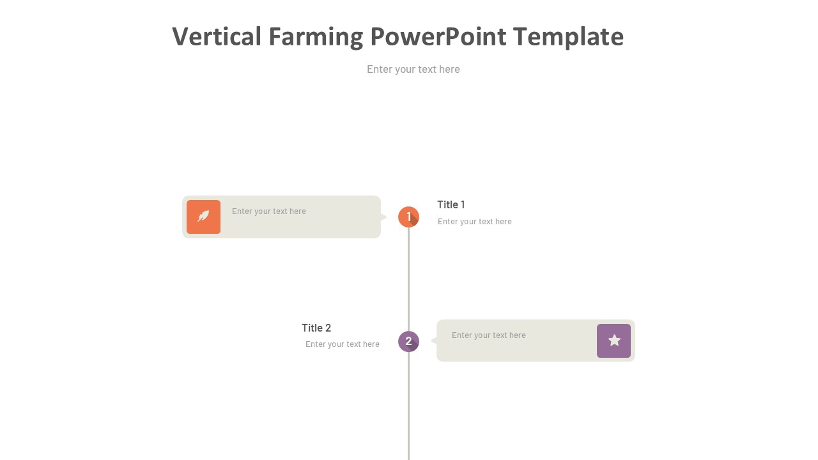
Task: Select the purple circle marker numbered 2
Action: pyautogui.click(x=408, y=341)
